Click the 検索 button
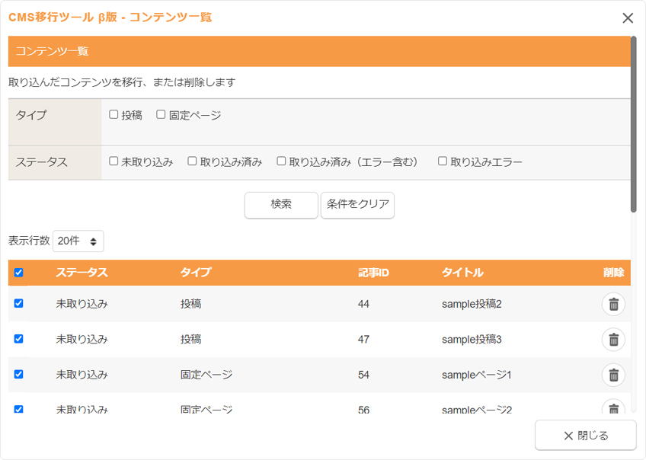The image size is (646, 460). 281,205
